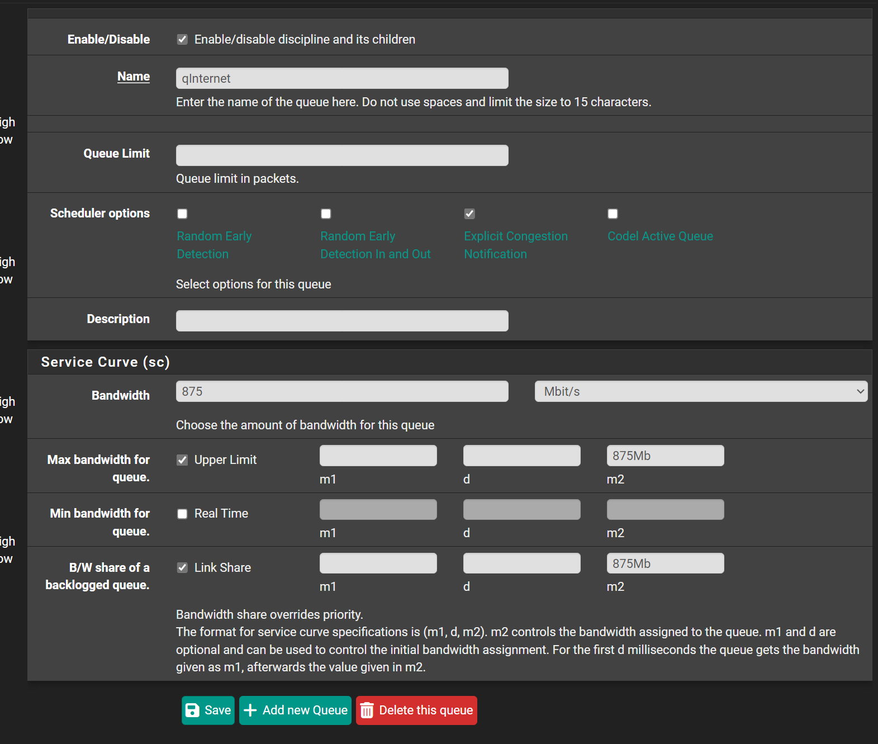
Task: Click Link Share m2 field with 875Mb
Action: pos(666,563)
